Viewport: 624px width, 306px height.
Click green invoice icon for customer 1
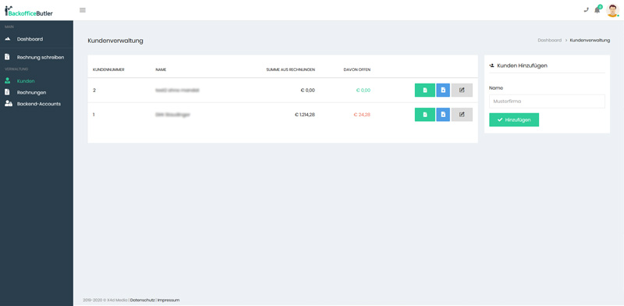[x=424, y=115]
